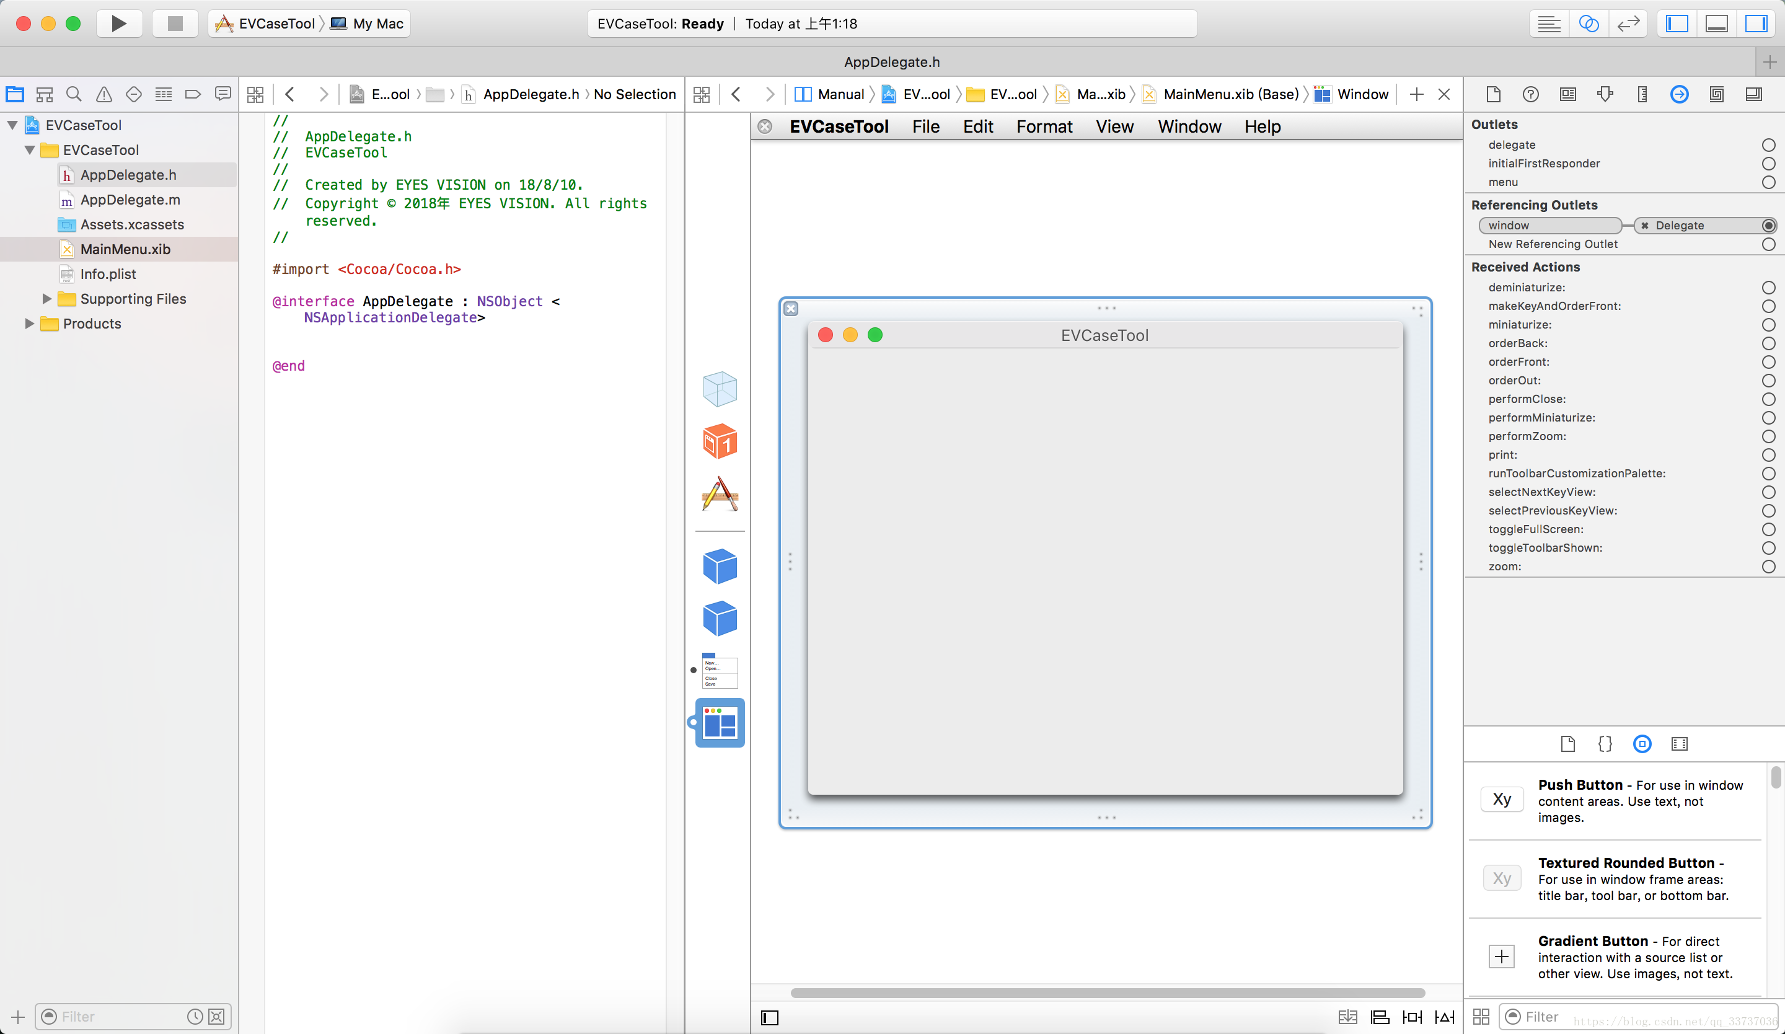Show the Issue navigator warning triangle
1785x1034 pixels.
coord(104,94)
